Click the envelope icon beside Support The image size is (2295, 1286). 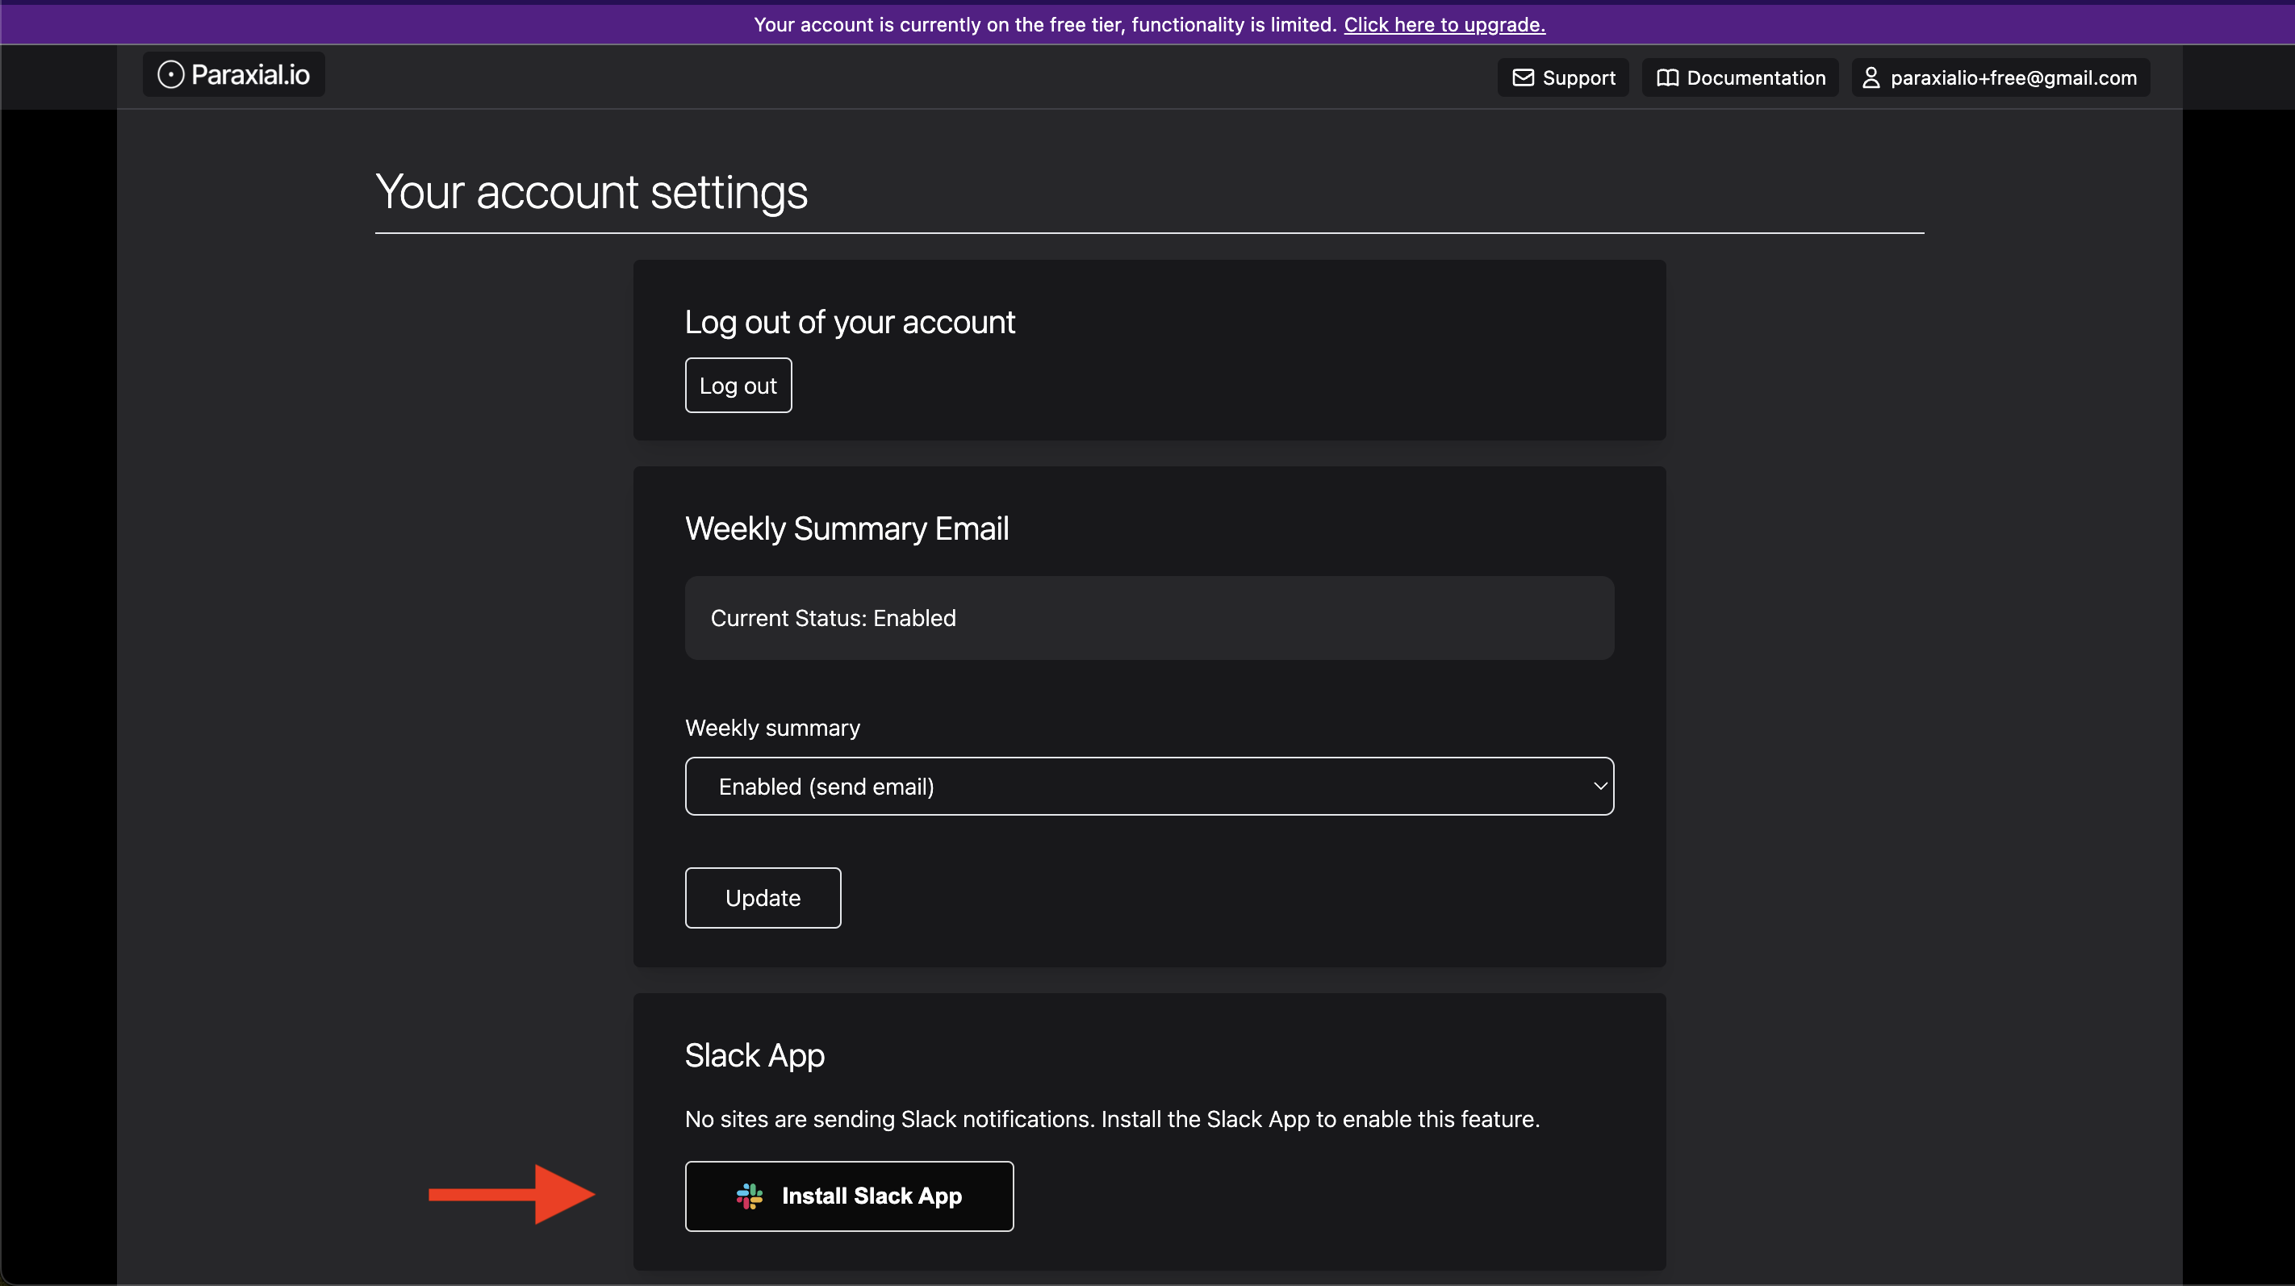click(1523, 78)
